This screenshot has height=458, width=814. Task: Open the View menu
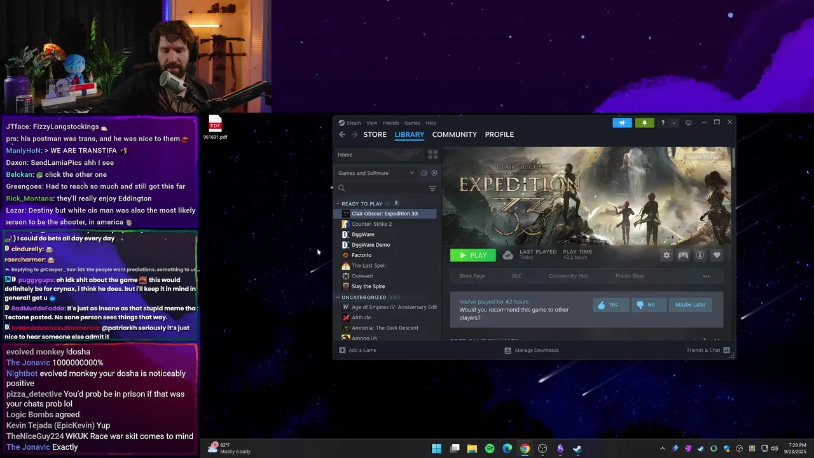tap(371, 123)
